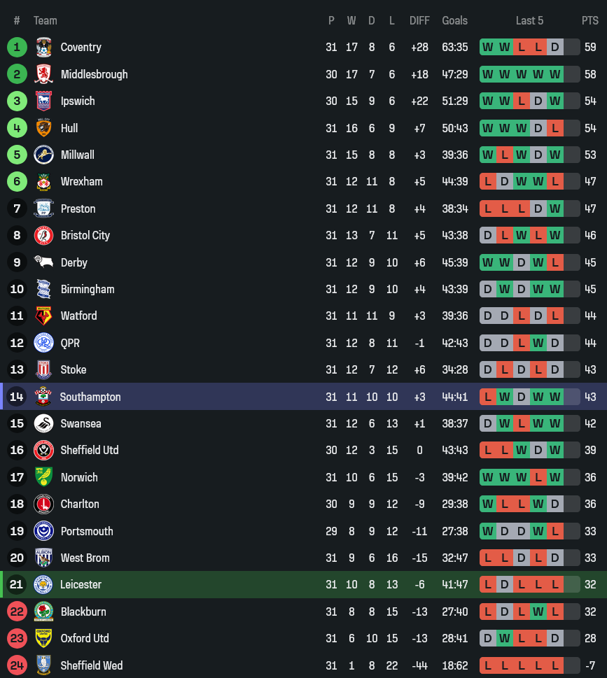
Task: Click Millwall's most recent result box
Action: 555,155
